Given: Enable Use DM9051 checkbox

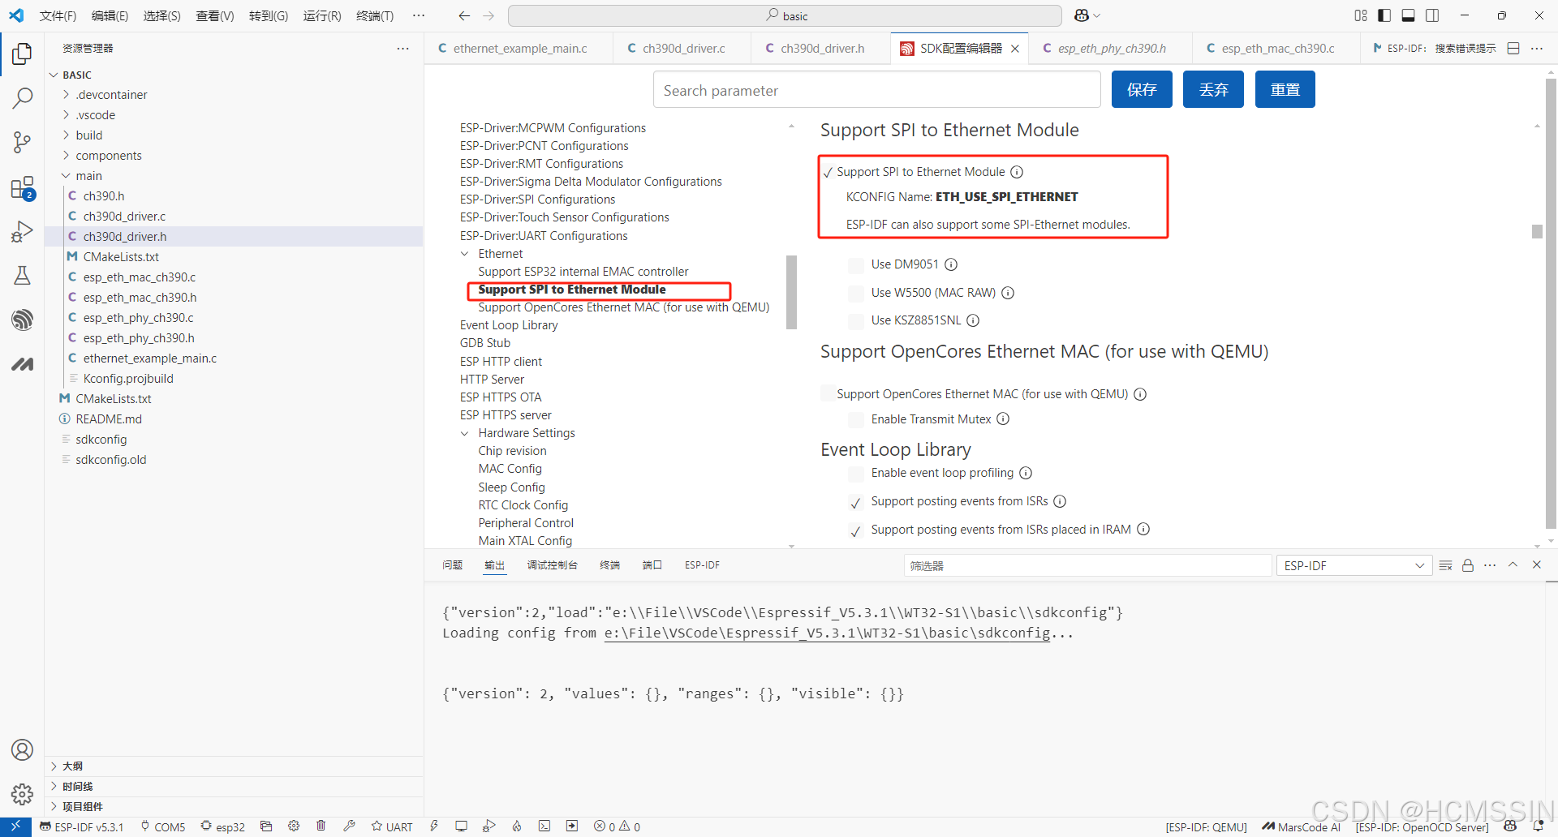Looking at the screenshot, I should 856,265.
